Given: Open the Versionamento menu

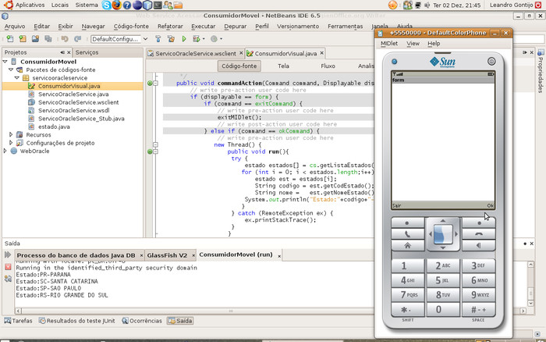Looking at the screenshot, I should coord(298,26).
